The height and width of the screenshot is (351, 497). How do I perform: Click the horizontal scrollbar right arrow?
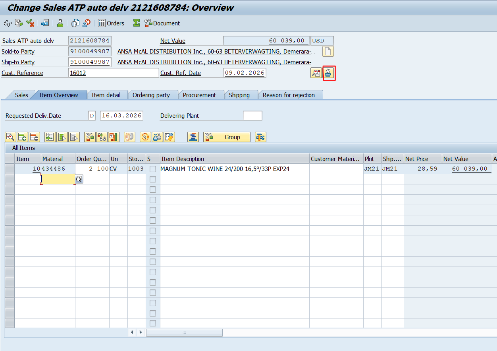(140, 332)
